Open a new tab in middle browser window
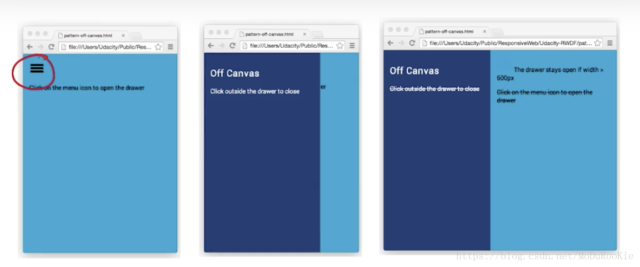Viewport: 640px width, 267px height. 318,34
